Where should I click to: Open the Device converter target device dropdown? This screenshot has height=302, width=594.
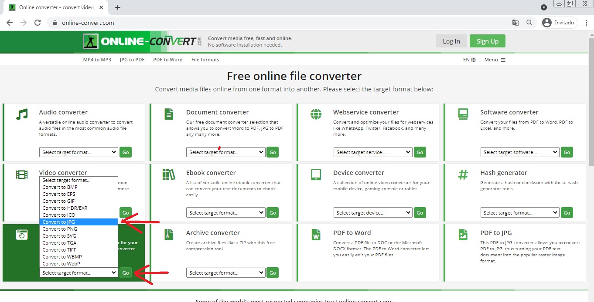[x=373, y=213]
